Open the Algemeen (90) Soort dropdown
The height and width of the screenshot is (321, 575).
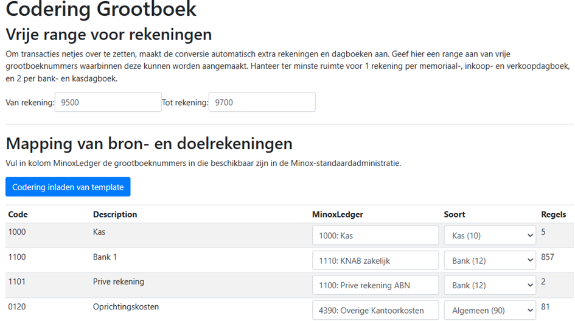click(x=490, y=311)
